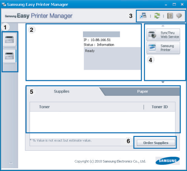187x171 pixels.
Task: Click the estimate value footnote text
Action: coord(61,140)
